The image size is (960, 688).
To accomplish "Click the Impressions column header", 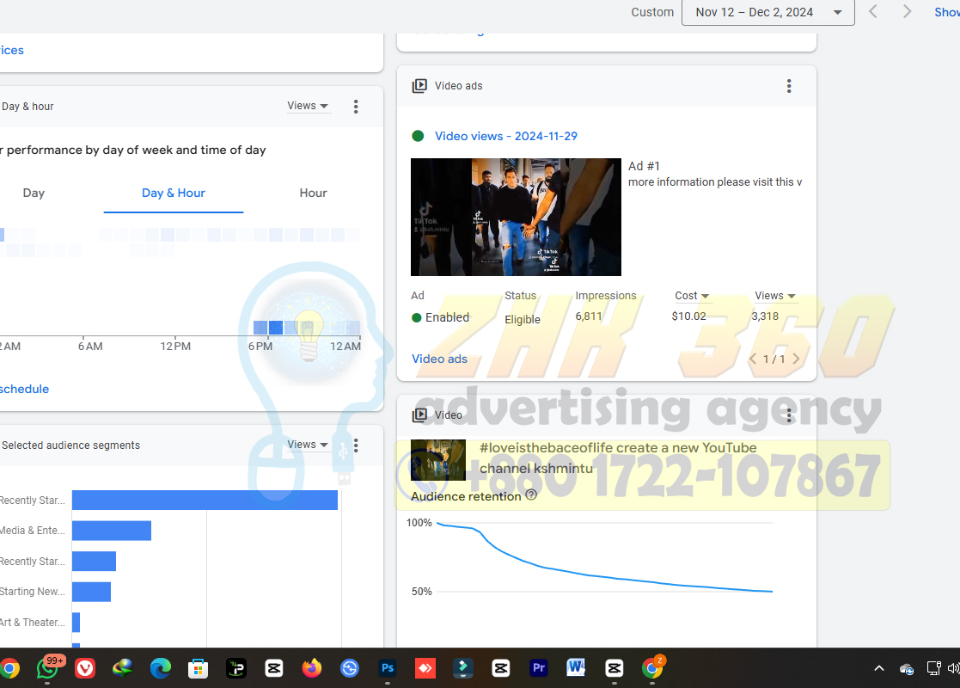I will [x=606, y=295].
